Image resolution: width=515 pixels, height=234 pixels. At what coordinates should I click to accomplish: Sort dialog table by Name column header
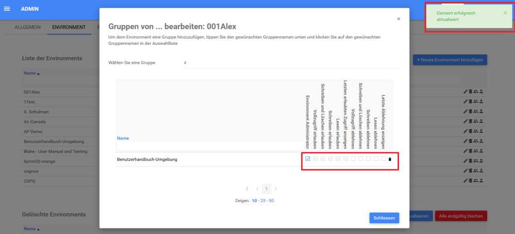[123, 138]
